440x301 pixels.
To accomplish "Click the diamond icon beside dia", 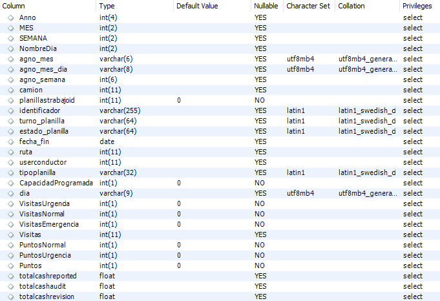I will pos(11,194).
